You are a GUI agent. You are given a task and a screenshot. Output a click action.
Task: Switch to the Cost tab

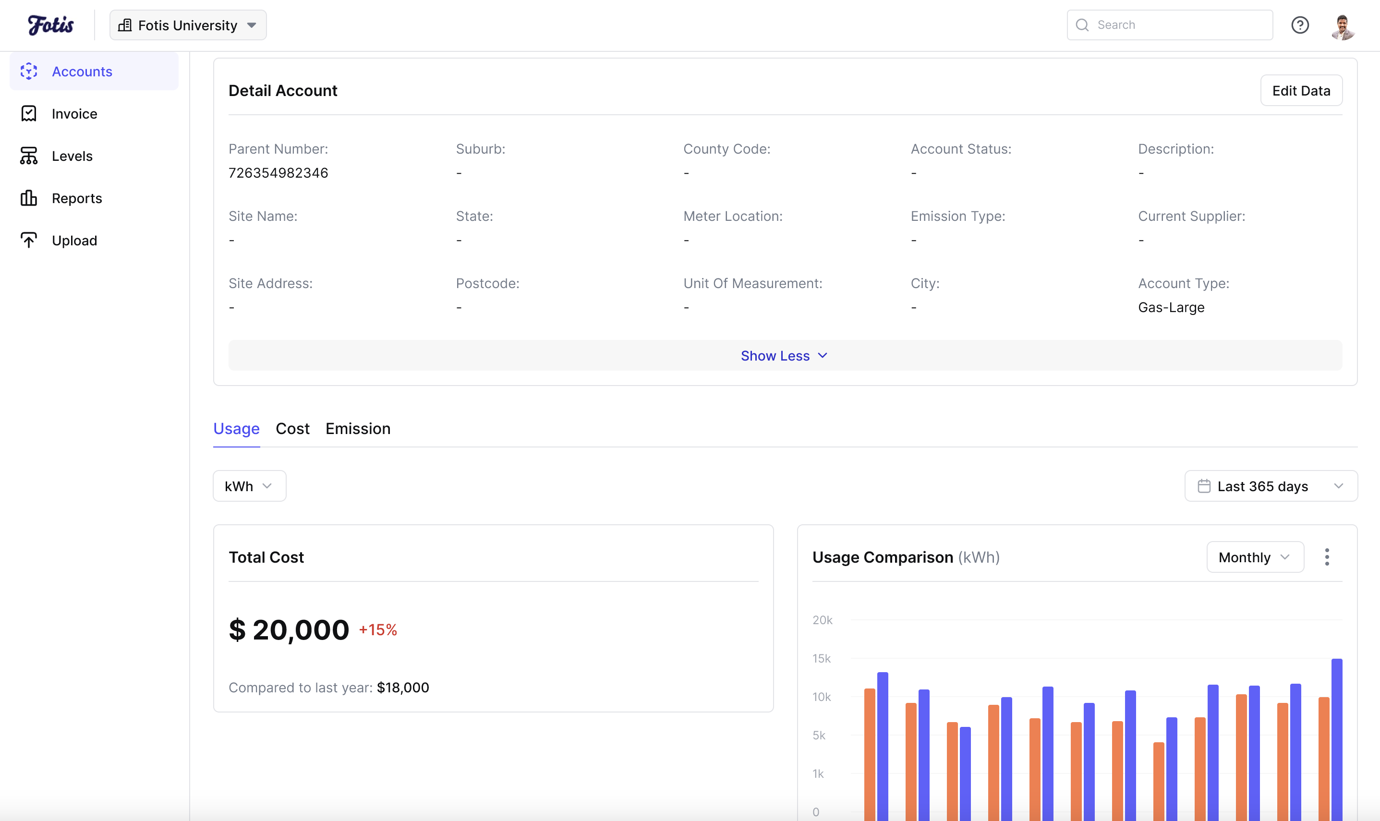[292, 428]
